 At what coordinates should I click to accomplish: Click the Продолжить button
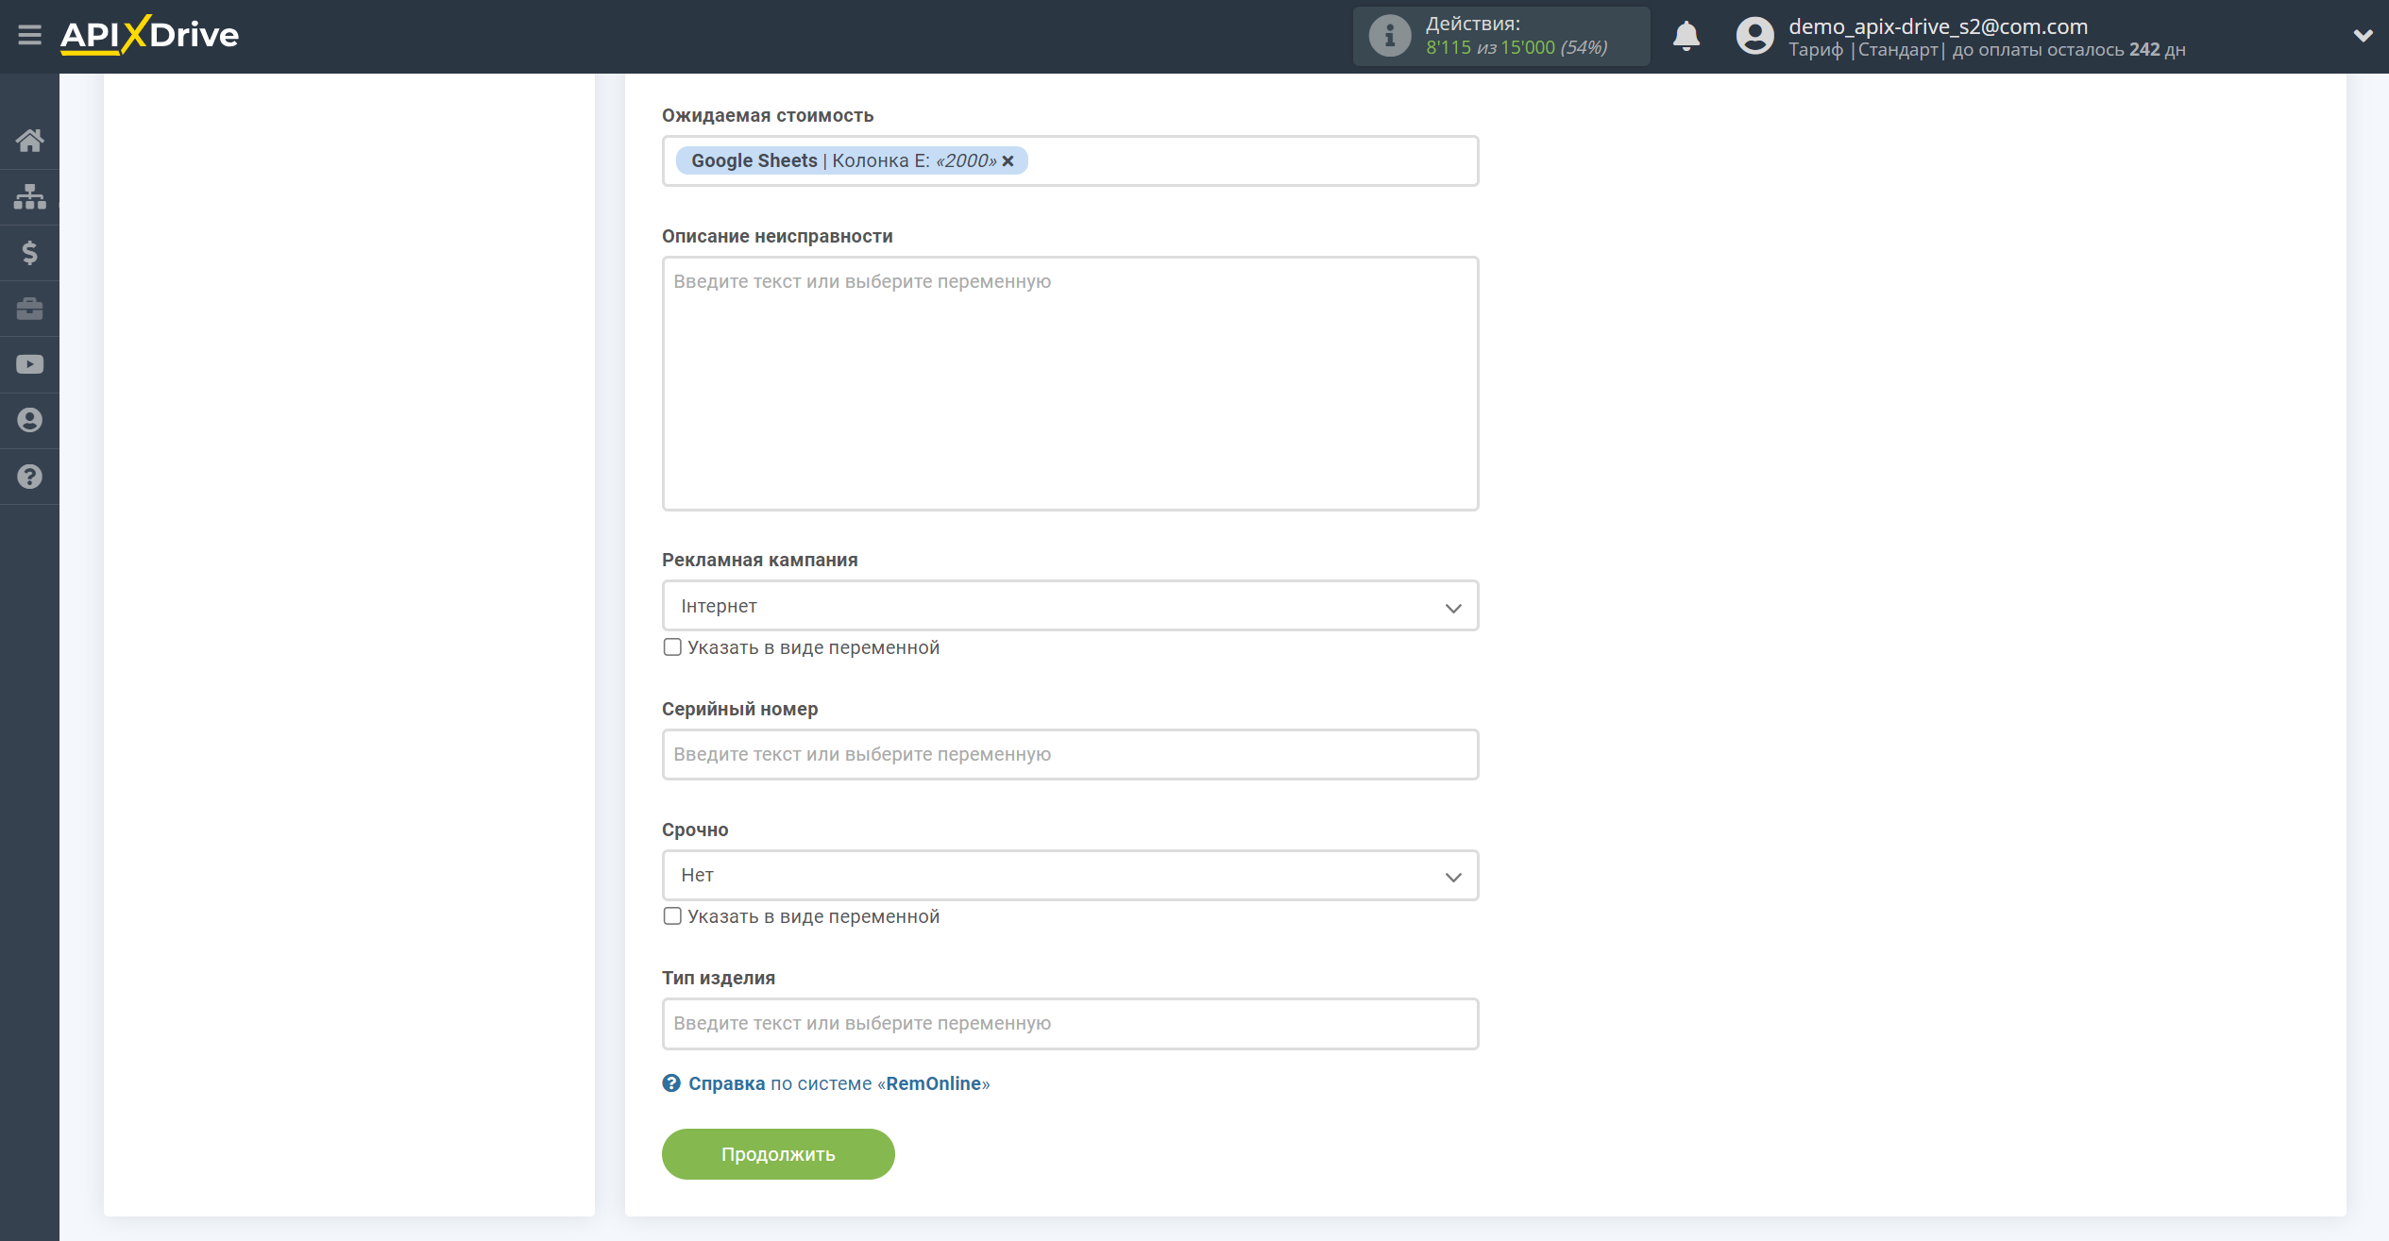click(x=778, y=1154)
